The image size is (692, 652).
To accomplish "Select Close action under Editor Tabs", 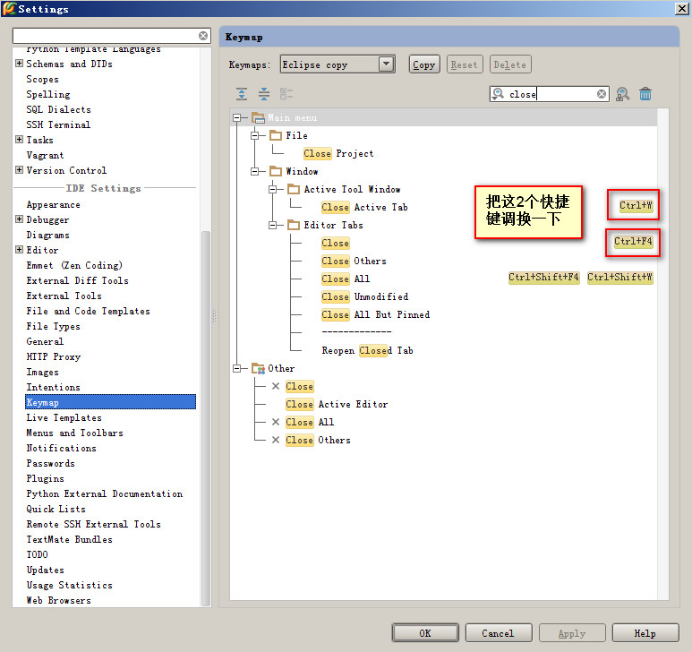I will pyautogui.click(x=336, y=243).
